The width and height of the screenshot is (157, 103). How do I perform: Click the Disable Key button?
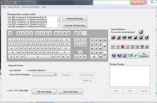point(87,80)
